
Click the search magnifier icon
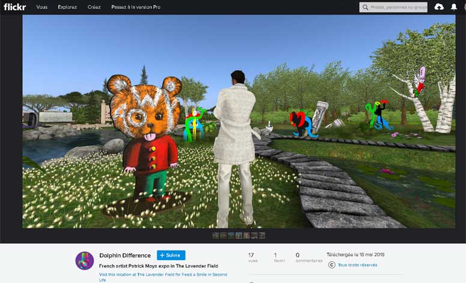[365, 7]
